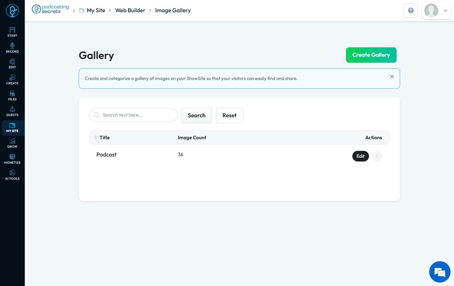This screenshot has width=454, height=286.
Task: Click the Create Gallery button
Action: (x=371, y=55)
